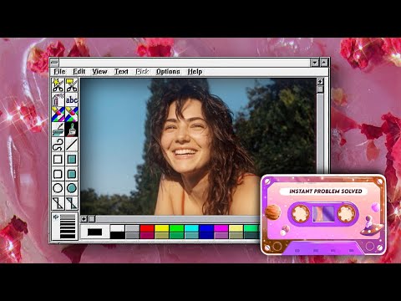
Task: Choose the Curve drawing tool
Action: coord(58,145)
